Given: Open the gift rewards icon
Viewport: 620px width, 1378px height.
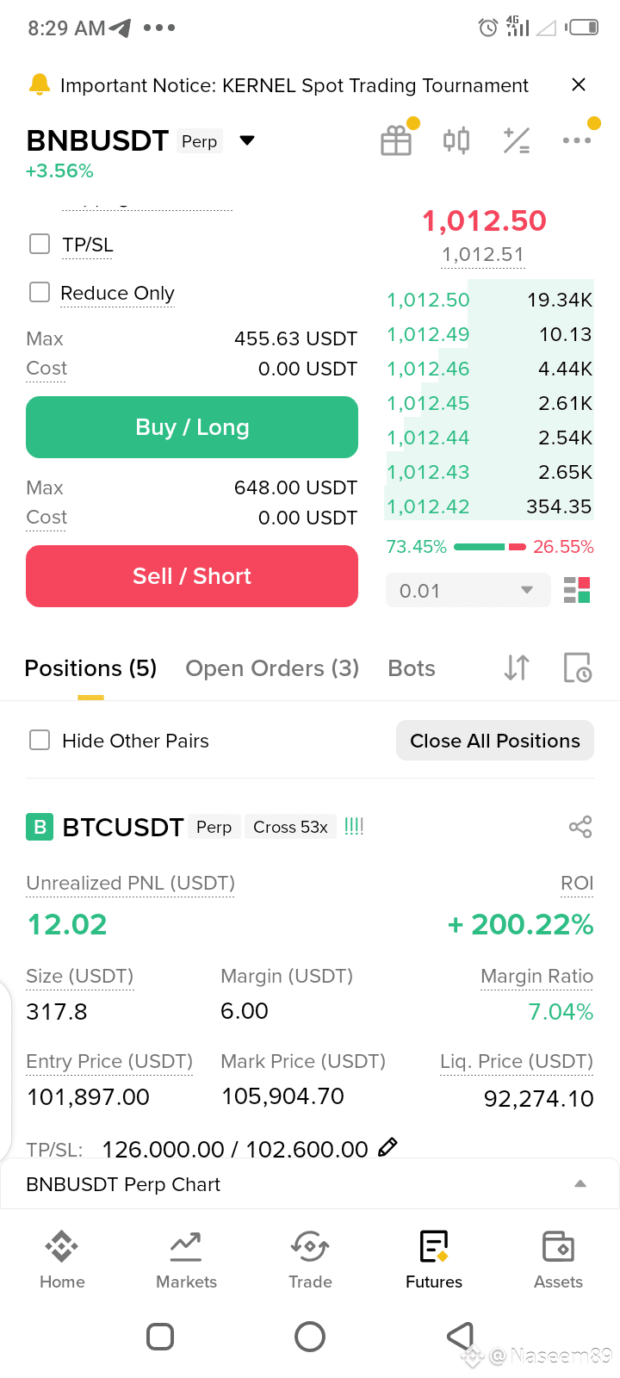Looking at the screenshot, I should tap(396, 140).
